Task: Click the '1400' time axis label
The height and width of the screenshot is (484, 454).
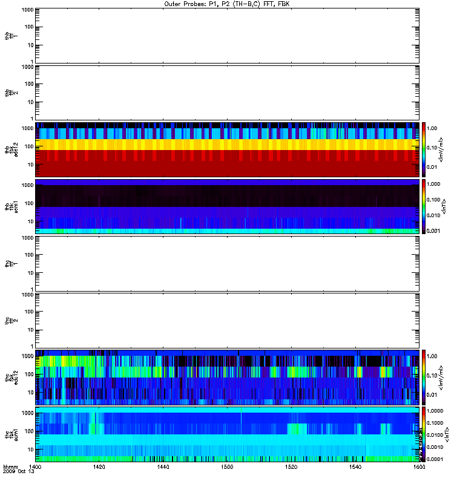Action: click(35, 466)
